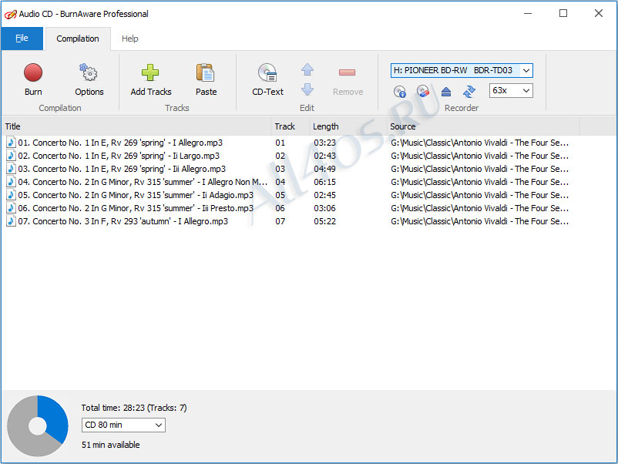
Task: Click the '51 min available' text
Action: point(111,445)
